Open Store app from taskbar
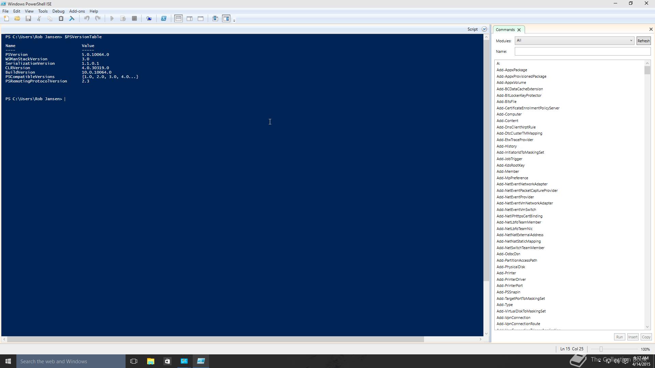Image resolution: width=655 pixels, height=368 pixels. pos(167,361)
